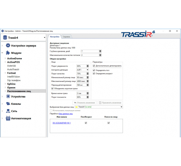The height and width of the screenshot is (166, 181).
Task: Collapse the Модули tree node
Action: (2, 53)
